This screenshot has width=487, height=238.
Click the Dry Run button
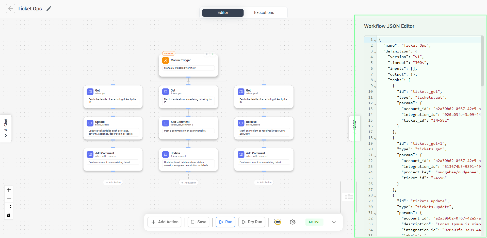click(252, 222)
